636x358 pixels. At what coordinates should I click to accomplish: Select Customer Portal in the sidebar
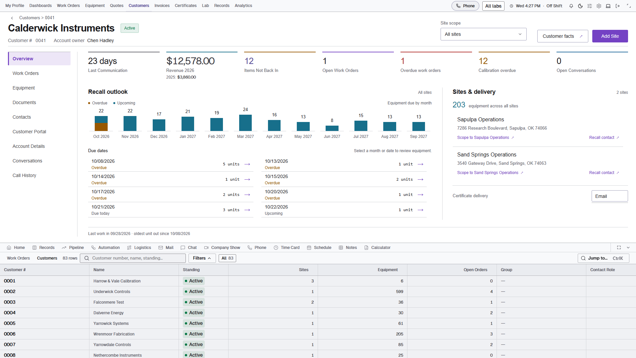tap(39, 132)
